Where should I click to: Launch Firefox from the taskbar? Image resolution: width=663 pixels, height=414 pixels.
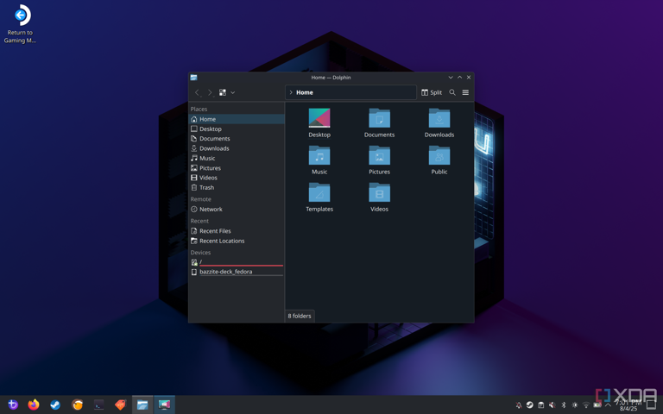click(34, 405)
